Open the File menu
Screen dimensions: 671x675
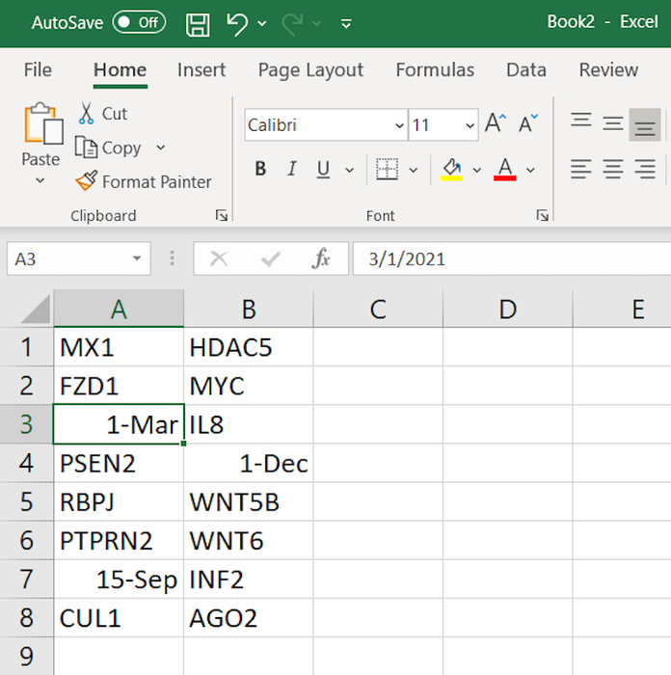click(x=38, y=70)
